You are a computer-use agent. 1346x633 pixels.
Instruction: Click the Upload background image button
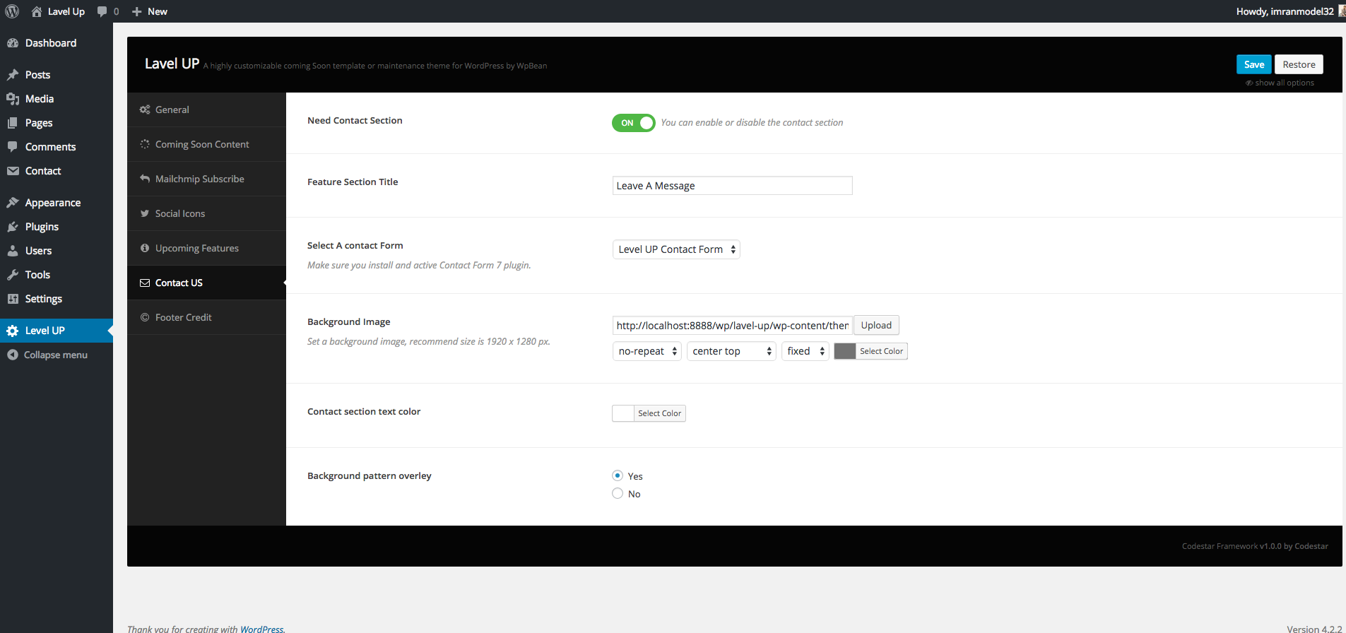click(x=876, y=325)
